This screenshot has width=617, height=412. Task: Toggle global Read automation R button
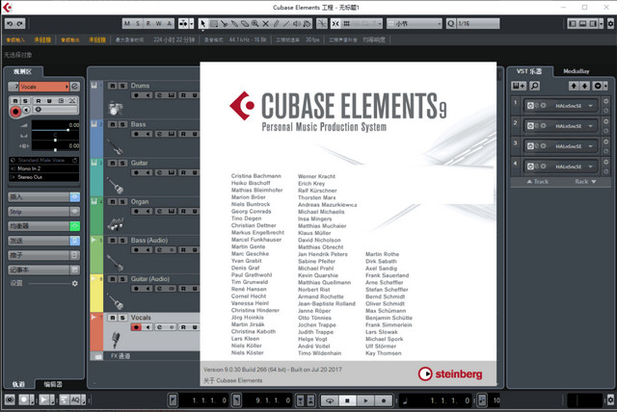(148, 24)
